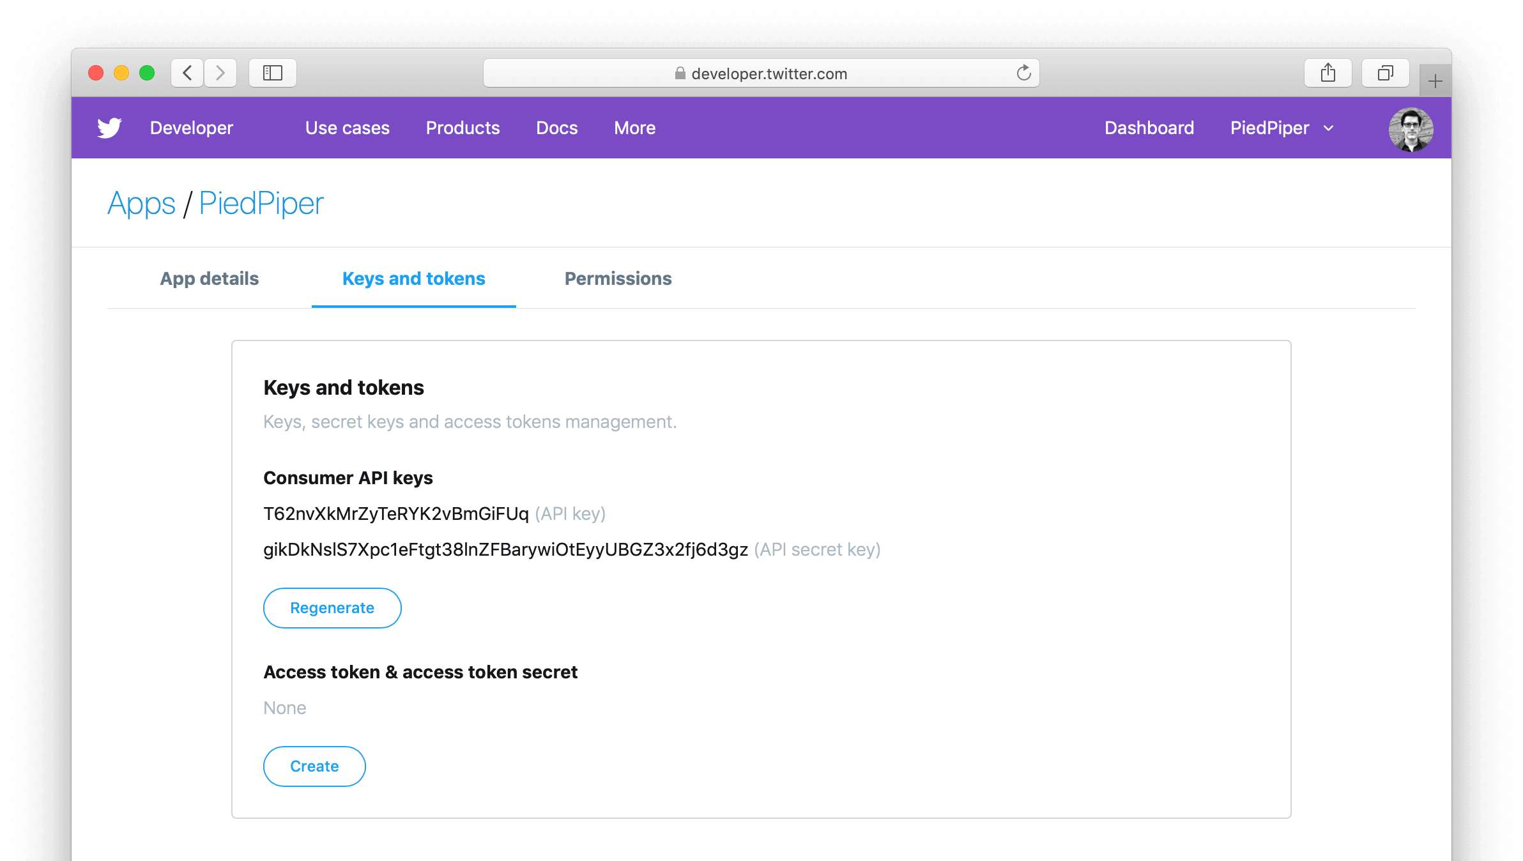Select the Keys and tokens tab
Screen dimensions: 1523x861
click(414, 278)
